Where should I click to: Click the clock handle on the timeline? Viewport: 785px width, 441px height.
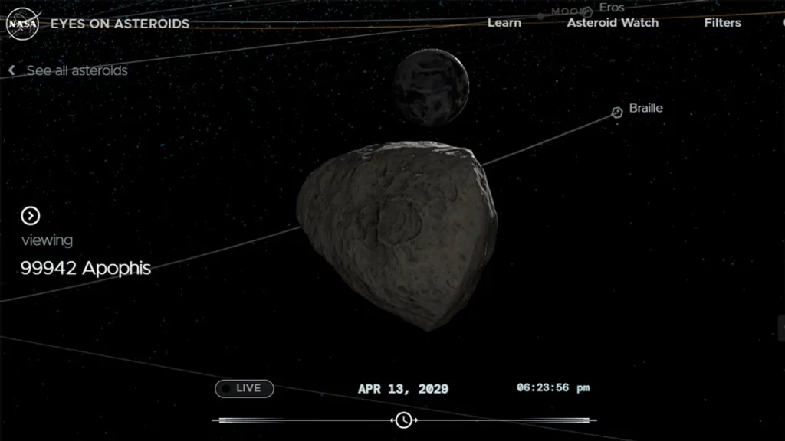(403, 420)
